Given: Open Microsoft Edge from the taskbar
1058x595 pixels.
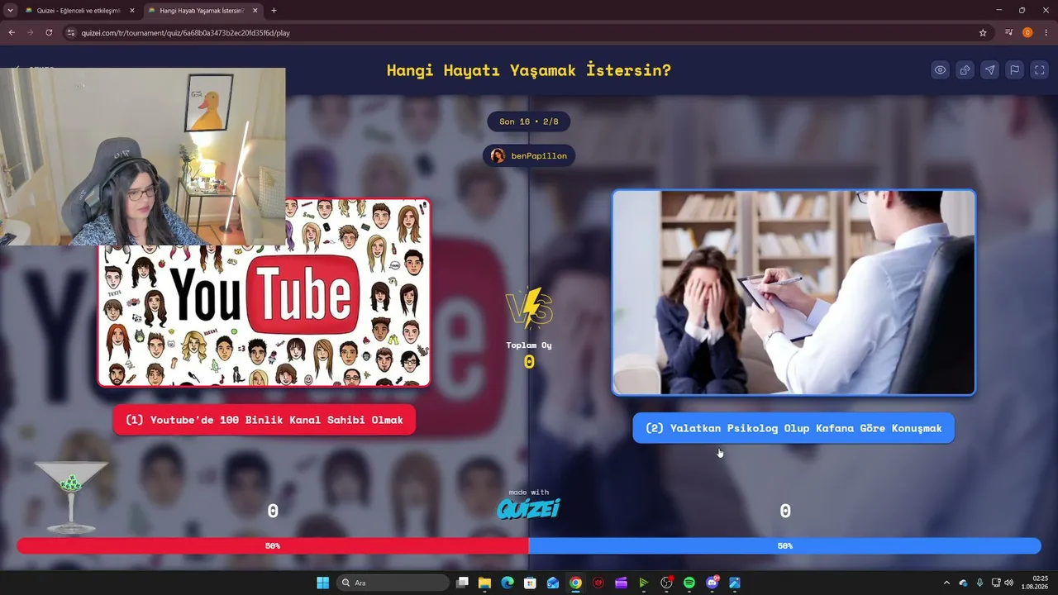Looking at the screenshot, I should (x=508, y=583).
